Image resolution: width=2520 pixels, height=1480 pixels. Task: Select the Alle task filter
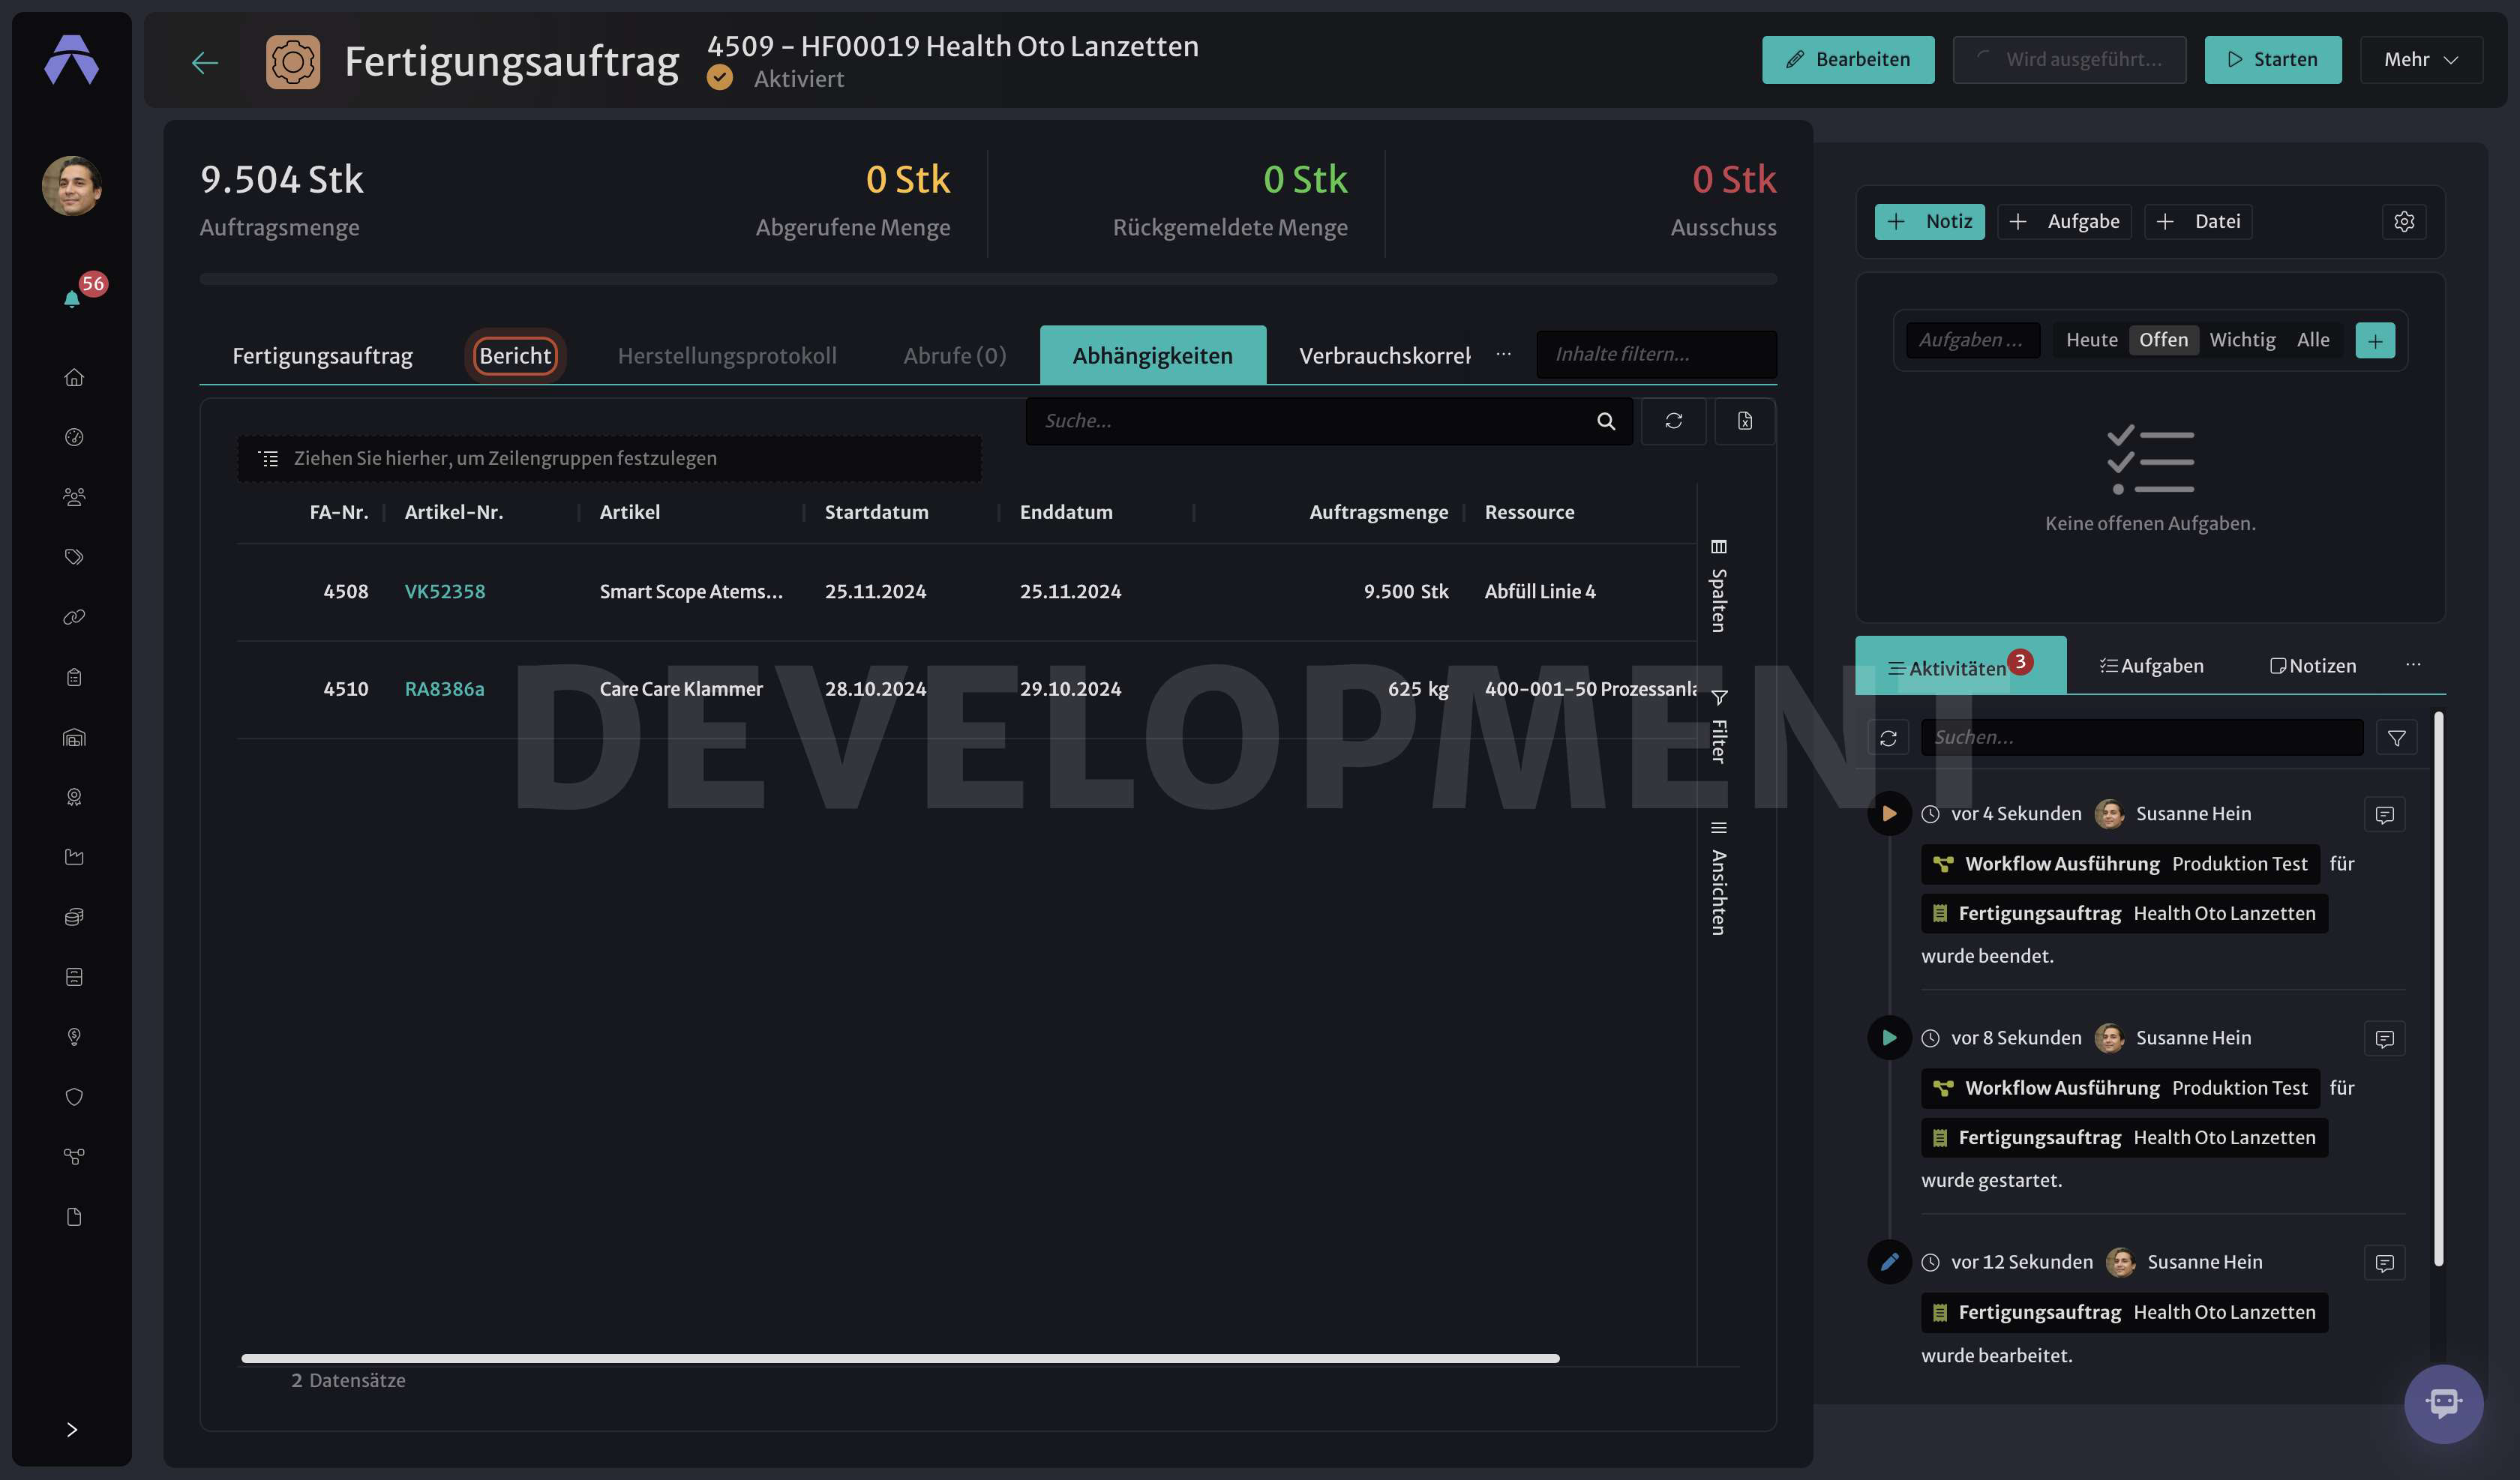coord(2313,340)
